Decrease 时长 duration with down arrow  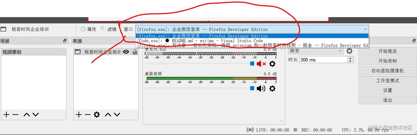pyautogui.click(x=350, y=61)
